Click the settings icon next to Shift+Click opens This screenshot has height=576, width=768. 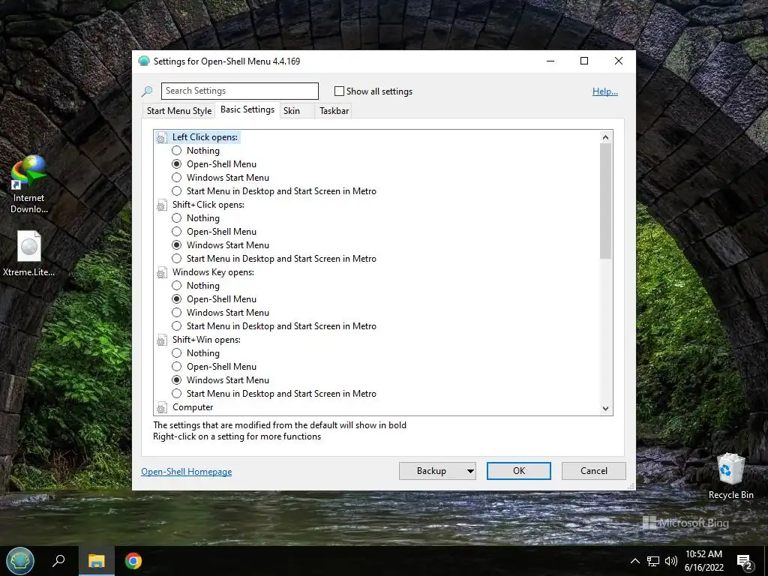pyautogui.click(x=161, y=205)
